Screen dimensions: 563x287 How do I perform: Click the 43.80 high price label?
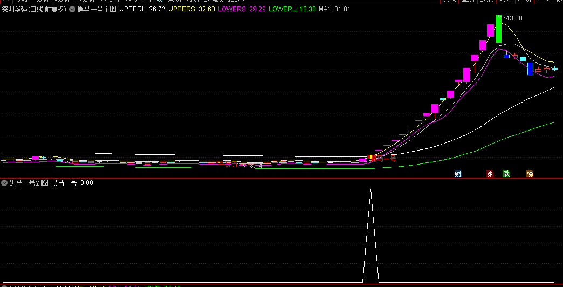(x=514, y=18)
